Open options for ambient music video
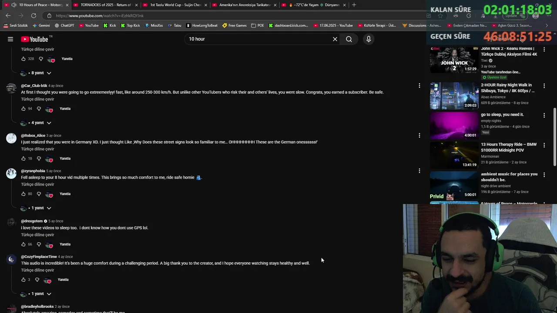This screenshot has width=557, height=313. click(544, 174)
